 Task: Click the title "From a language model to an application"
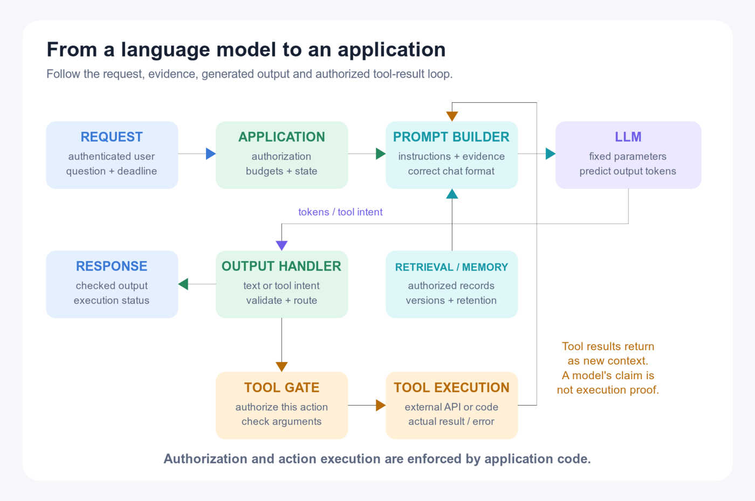click(x=246, y=50)
